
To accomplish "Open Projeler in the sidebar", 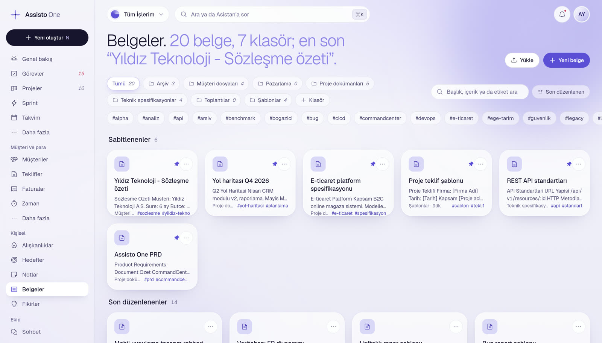I will 47,88.
